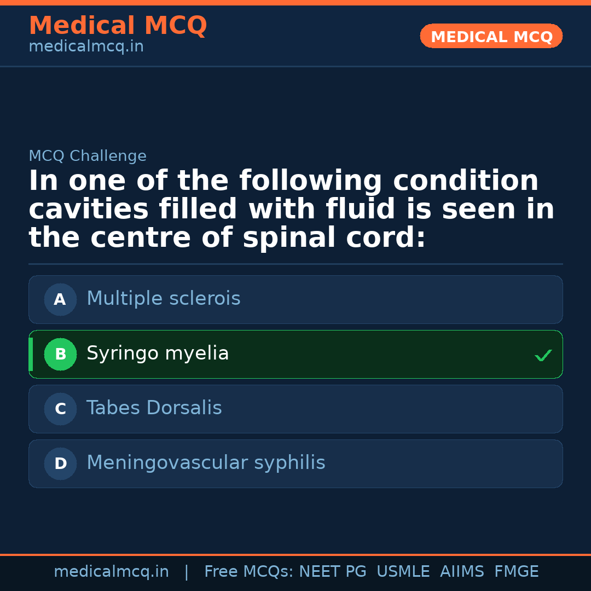Screen dimensions: 591x591
Task: Choose the Tabes Dorsalis answer
Action: pos(154,408)
